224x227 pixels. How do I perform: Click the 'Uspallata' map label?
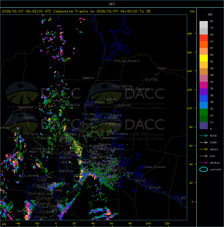tap(25, 107)
